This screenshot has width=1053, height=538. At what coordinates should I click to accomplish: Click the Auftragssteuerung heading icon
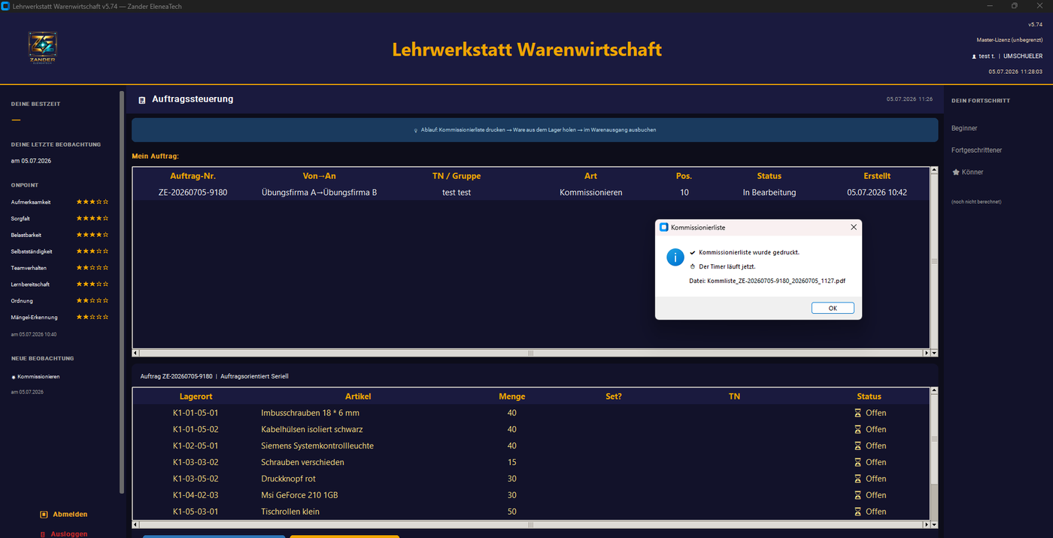[x=142, y=99]
